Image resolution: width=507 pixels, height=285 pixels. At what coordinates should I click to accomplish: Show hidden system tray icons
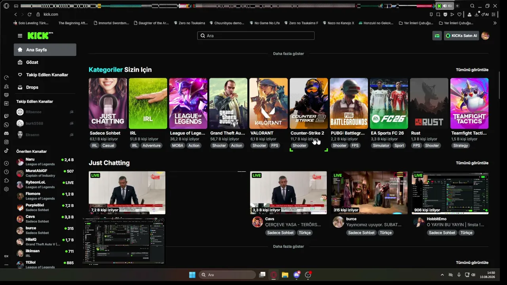click(442, 275)
